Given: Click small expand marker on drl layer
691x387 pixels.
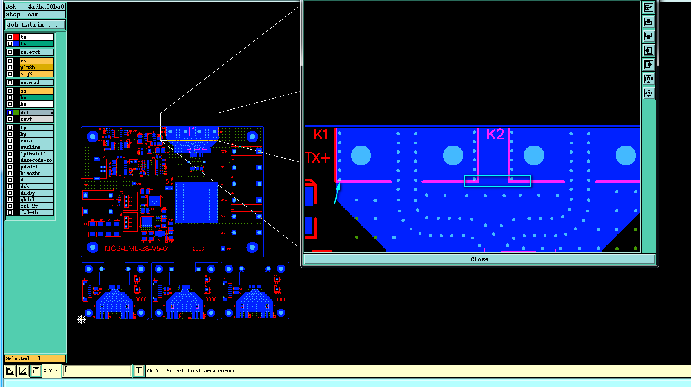Looking at the screenshot, I should [51, 113].
